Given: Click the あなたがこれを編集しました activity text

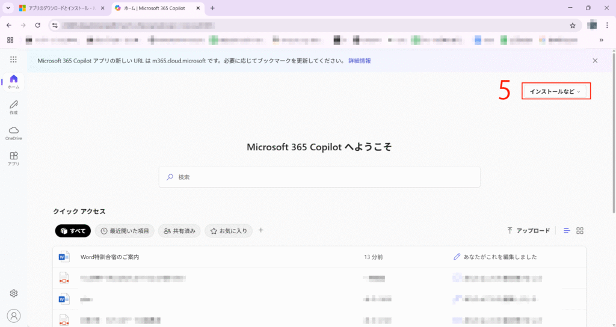Looking at the screenshot, I should [500, 257].
